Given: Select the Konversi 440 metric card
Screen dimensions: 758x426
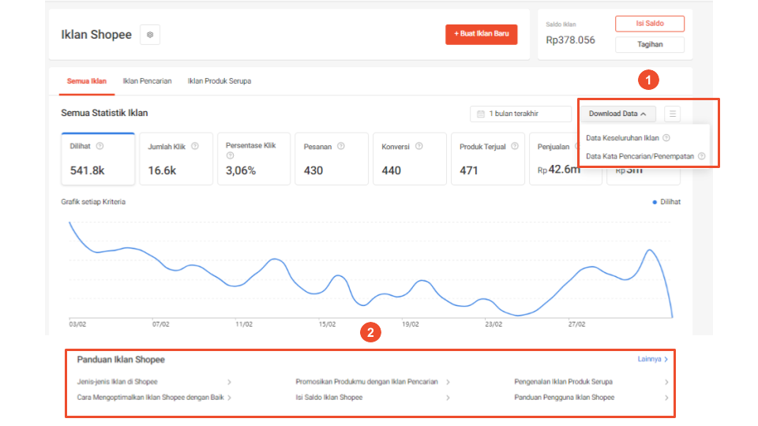Looking at the screenshot, I should click(x=410, y=159).
